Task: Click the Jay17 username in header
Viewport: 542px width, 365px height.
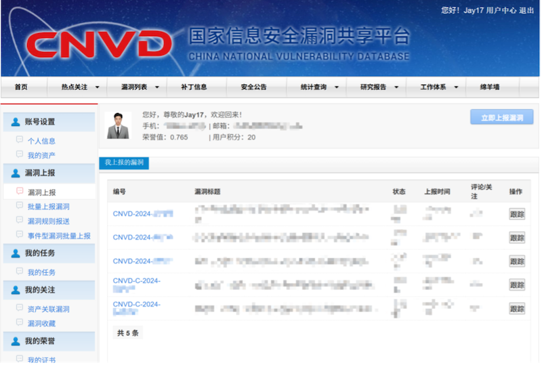Action: pos(474,10)
